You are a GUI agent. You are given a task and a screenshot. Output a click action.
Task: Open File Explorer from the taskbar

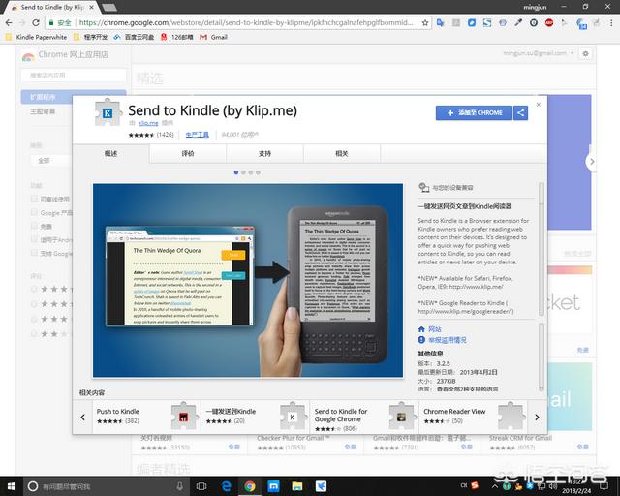(297, 486)
